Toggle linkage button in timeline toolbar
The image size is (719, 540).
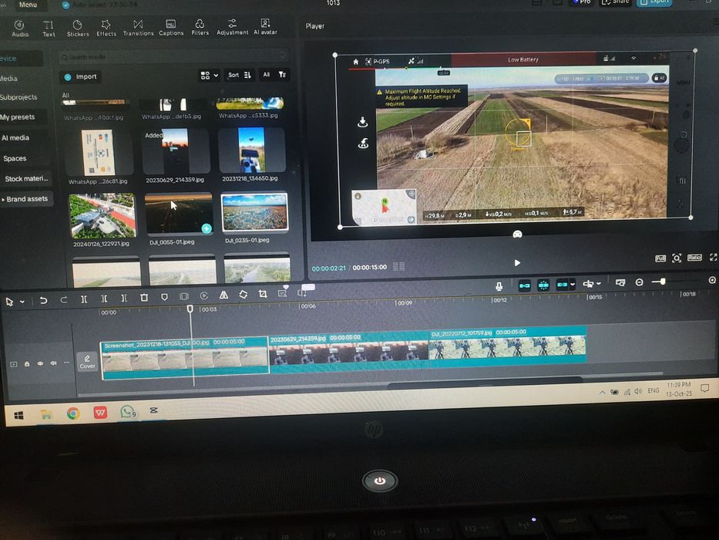[563, 285]
